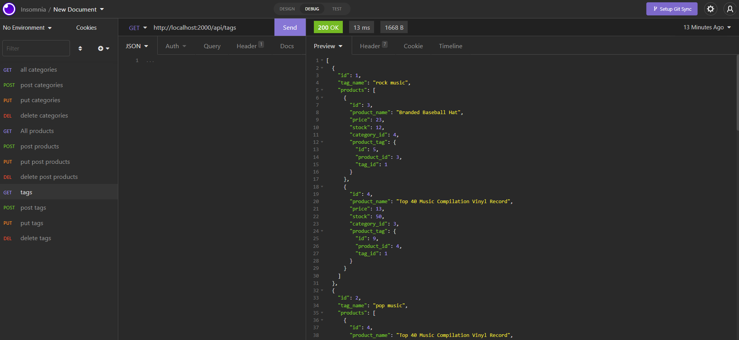Click the Insomnia logo icon
739x340 pixels.
click(x=9, y=9)
